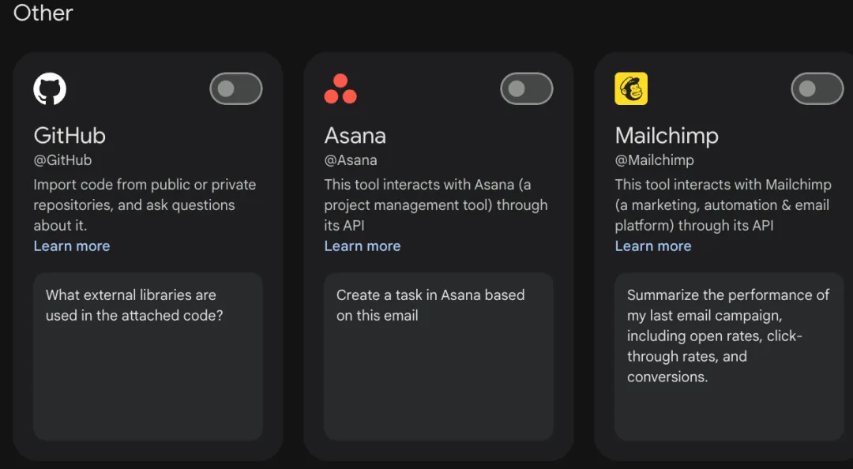
Task: Click the "Other" section heading
Action: click(x=43, y=13)
